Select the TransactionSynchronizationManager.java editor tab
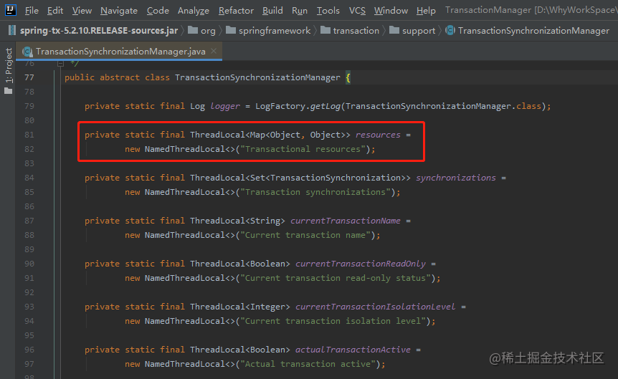Image resolution: width=618 pixels, height=379 pixels. click(120, 51)
